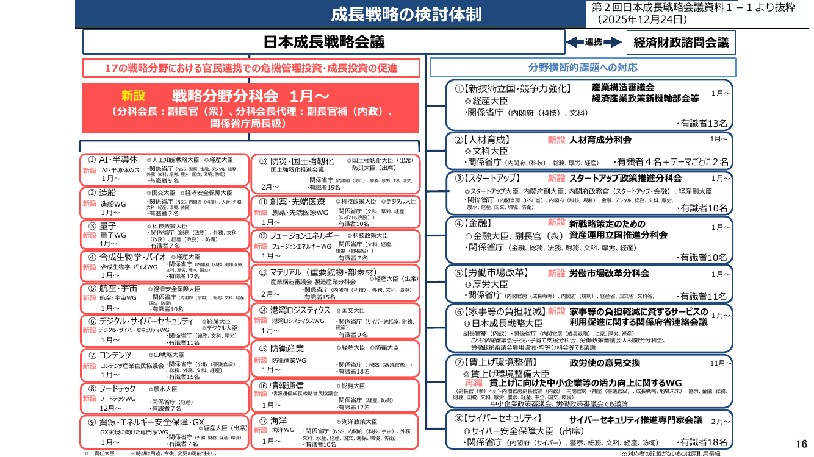Click the "賃上げに向けた中小企業等の活力向上に関するWG" text
Screen dimensions: 814x457
(585, 382)
